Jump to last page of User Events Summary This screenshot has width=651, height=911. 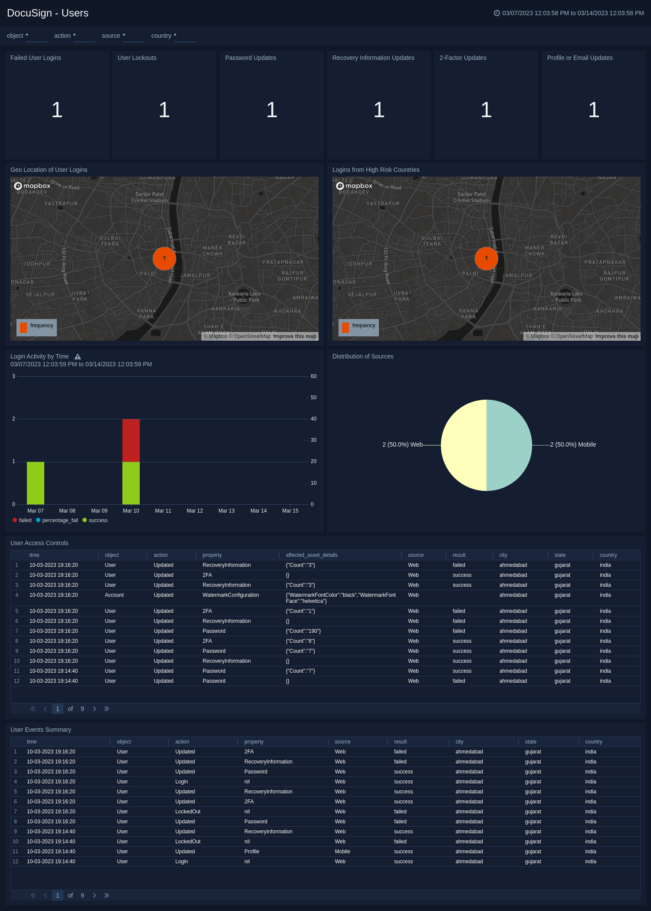(x=107, y=895)
